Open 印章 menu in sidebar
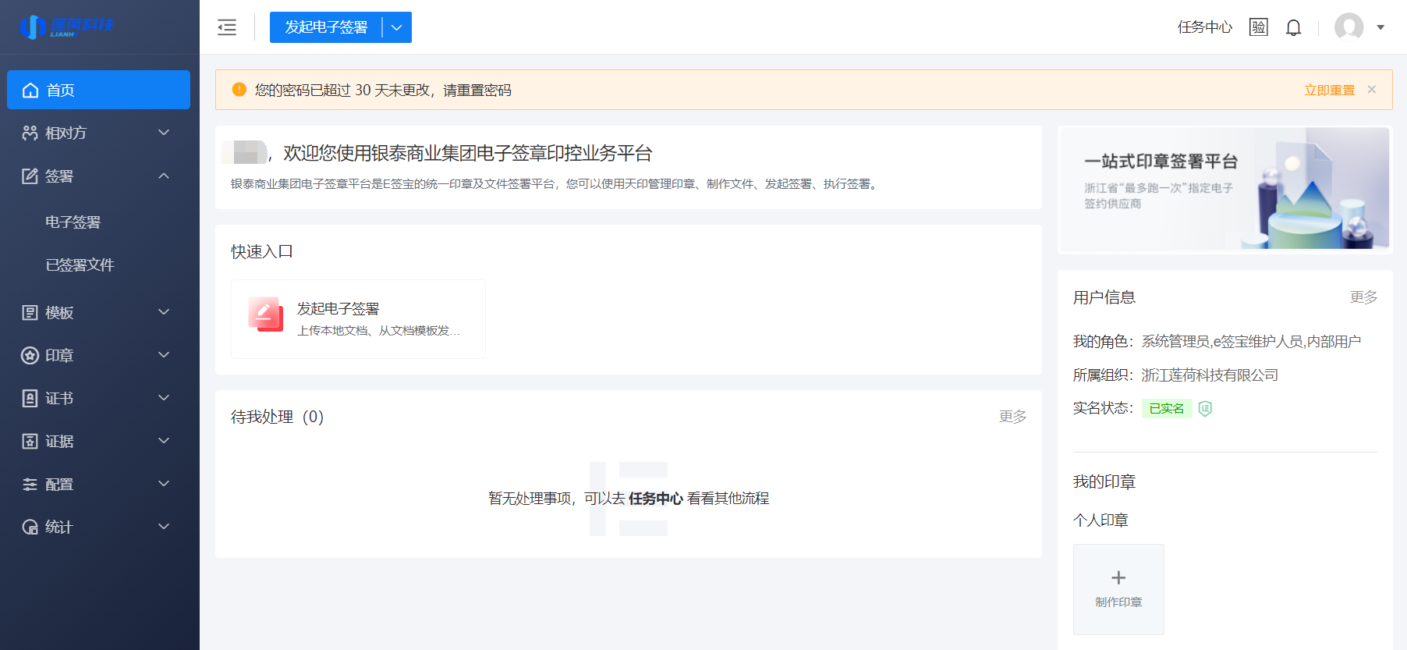This screenshot has width=1407, height=650. [98, 355]
